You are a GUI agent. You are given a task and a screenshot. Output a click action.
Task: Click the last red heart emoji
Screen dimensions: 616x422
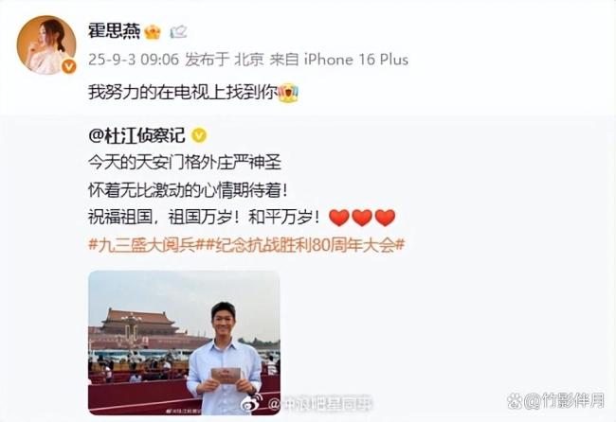pos(385,218)
